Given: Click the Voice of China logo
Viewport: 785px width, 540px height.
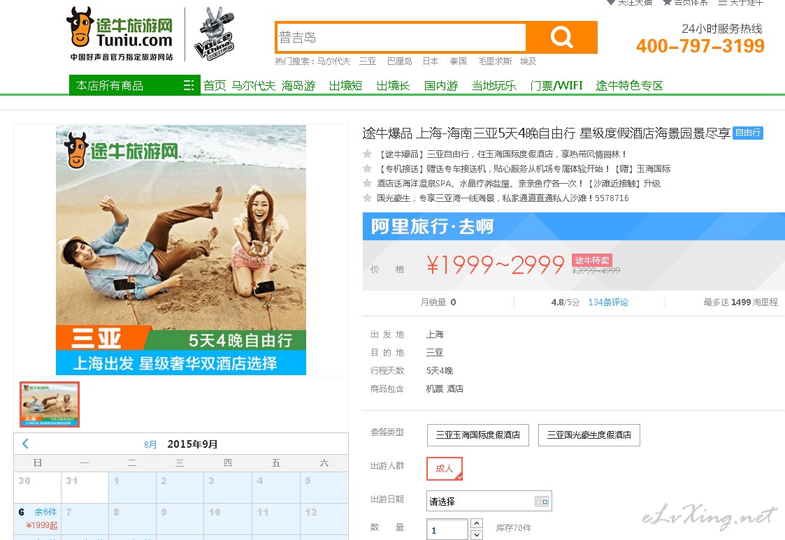Looking at the screenshot, I should click(x=215, y=34).
